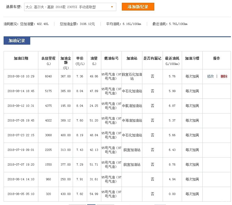The image size is (232, 205).
Task: Select the 2018-08-14 18:45 date cell
Action: 21,91
